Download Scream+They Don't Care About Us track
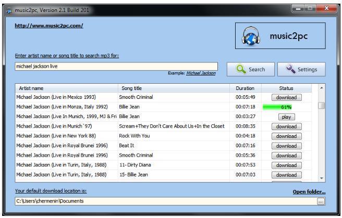This screenshot has width=342, height=218. tap(287, 126)
